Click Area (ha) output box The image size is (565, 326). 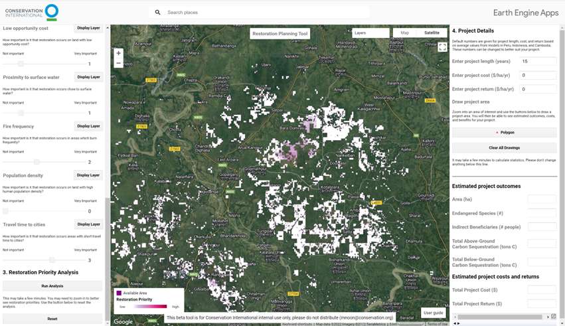[x=542, y=199]
